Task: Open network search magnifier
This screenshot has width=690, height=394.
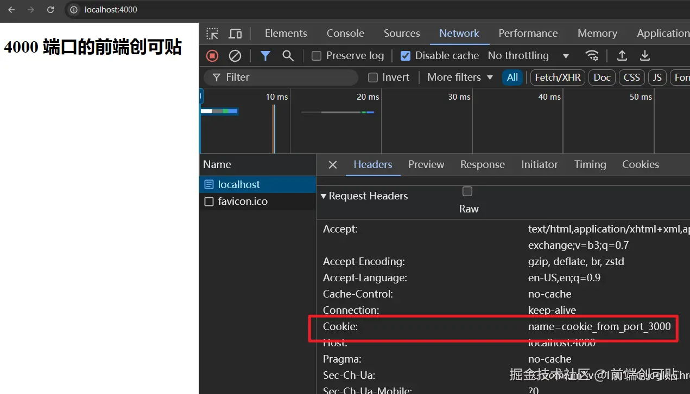Action: click(x=288, y=56)
